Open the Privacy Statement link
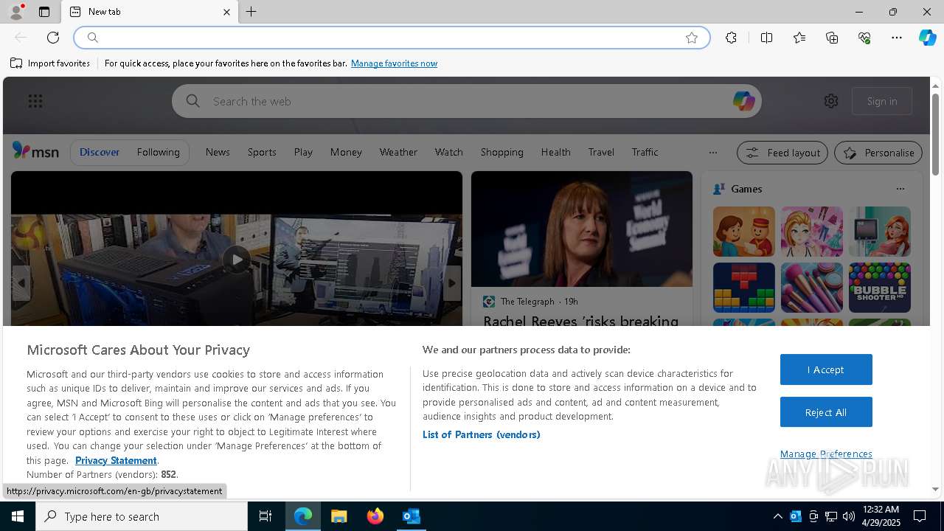This screenshot has height=531, width=944. pyautogui.click(x=116, y=460)
